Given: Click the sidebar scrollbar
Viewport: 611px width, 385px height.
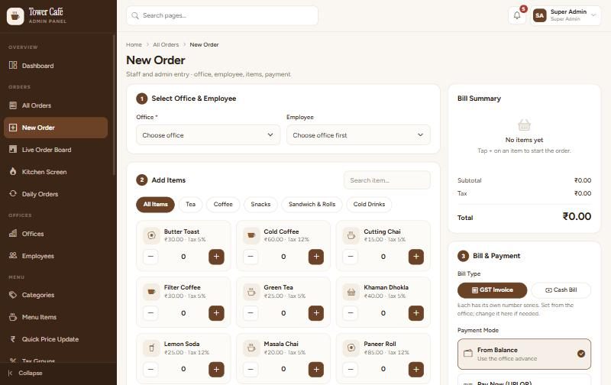Looking at the screenshot, I should [x=114, y=105].
